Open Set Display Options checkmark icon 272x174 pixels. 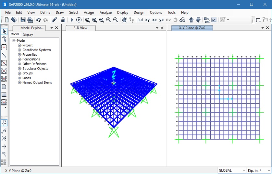214,20
